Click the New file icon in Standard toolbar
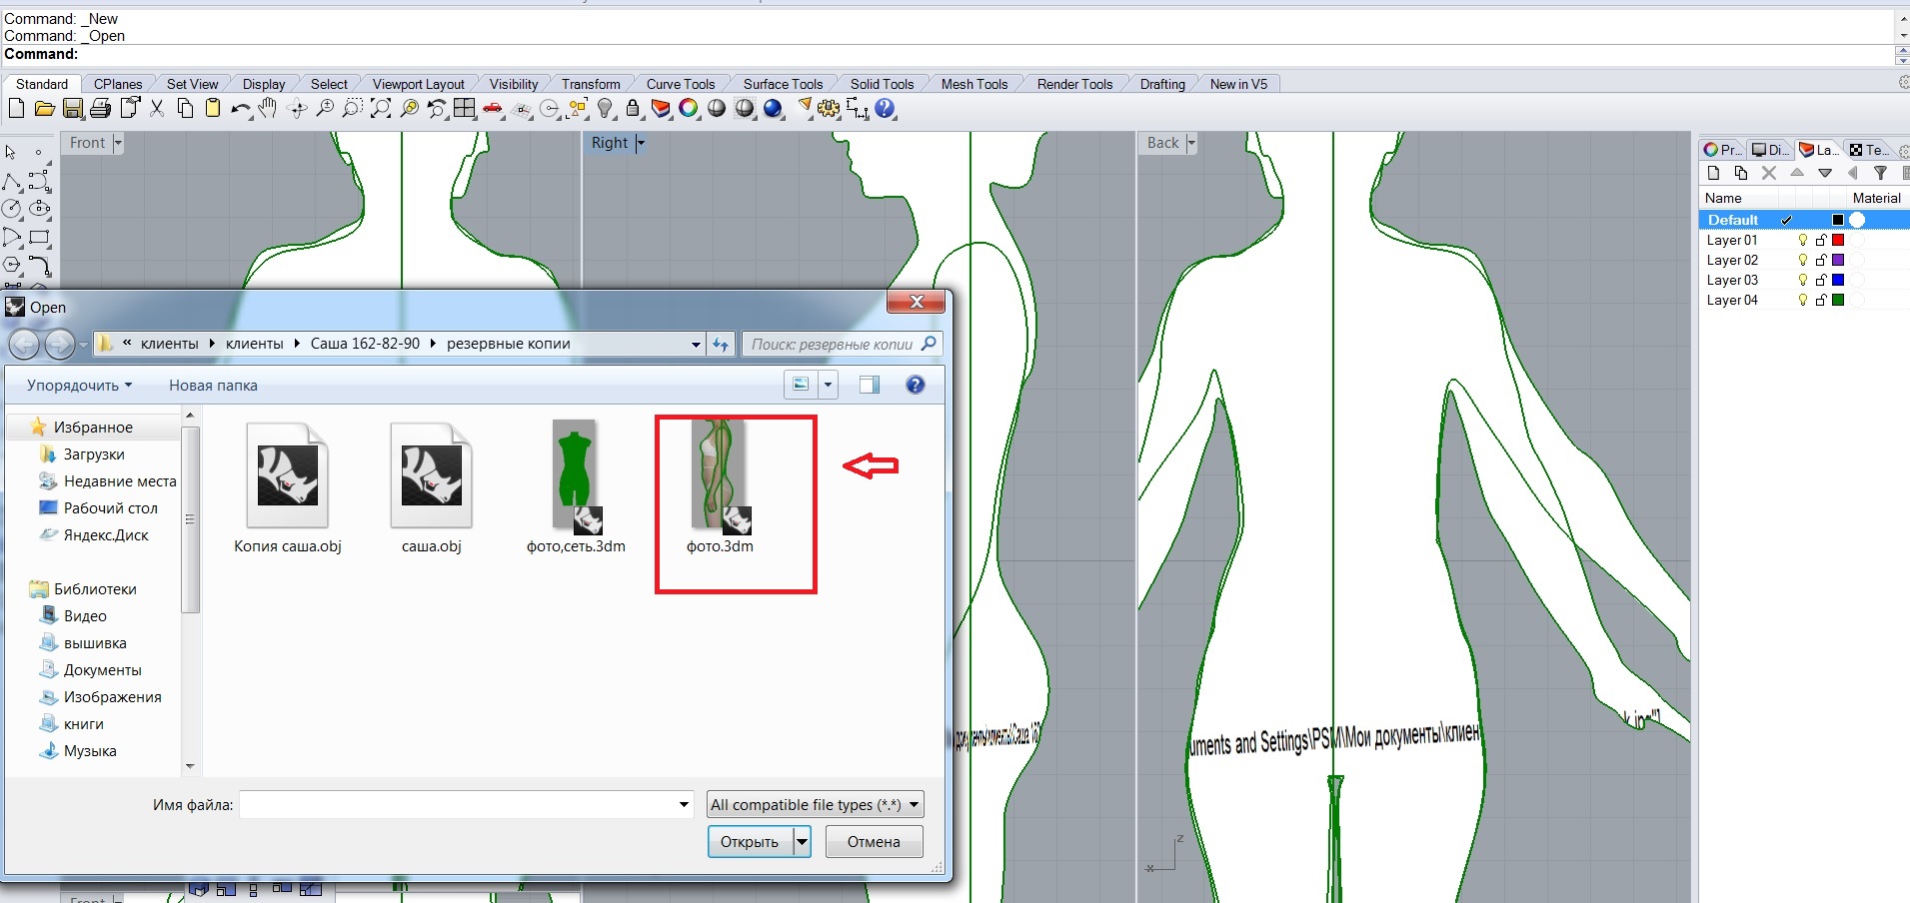 [x=16, y=108]
